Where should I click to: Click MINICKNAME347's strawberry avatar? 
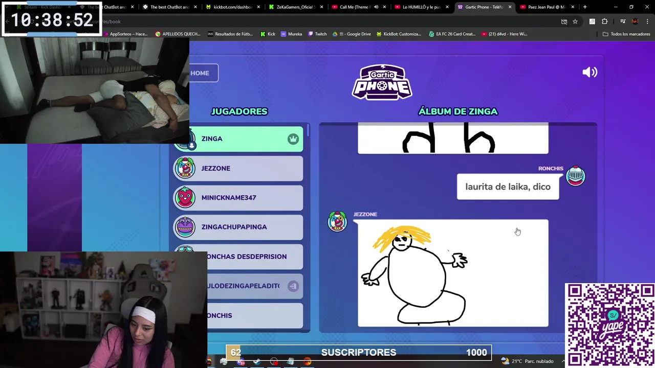click(x=185, y=198)
